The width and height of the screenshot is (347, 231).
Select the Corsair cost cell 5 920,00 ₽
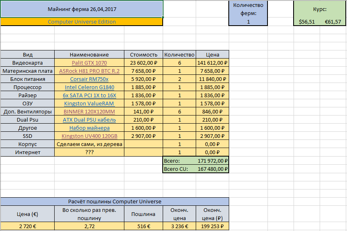pyautogui.click(x=144, y=79)
